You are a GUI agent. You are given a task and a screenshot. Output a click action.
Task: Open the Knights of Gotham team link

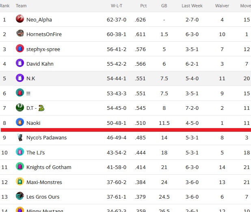tap(49, 167)
